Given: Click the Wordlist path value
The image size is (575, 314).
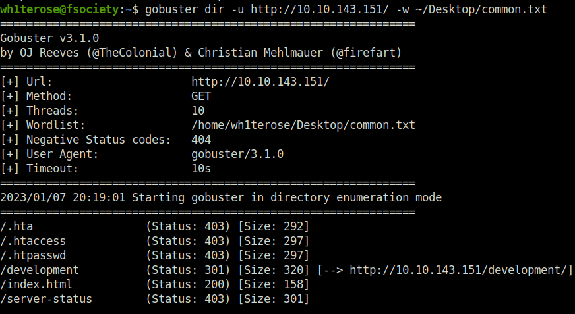Looking at the screenshot, I should 303,125.
